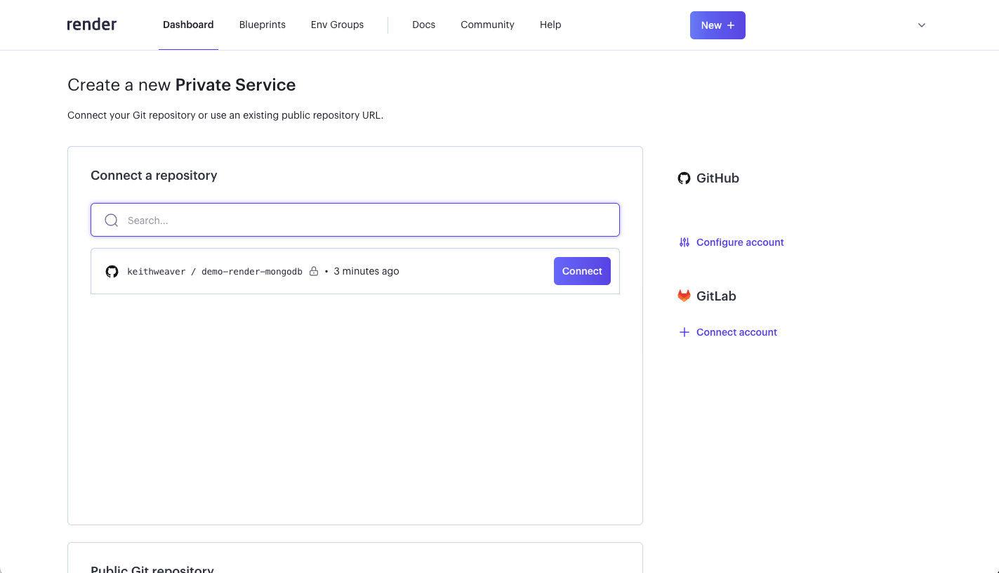Open Configure account link text

(740, 242)
